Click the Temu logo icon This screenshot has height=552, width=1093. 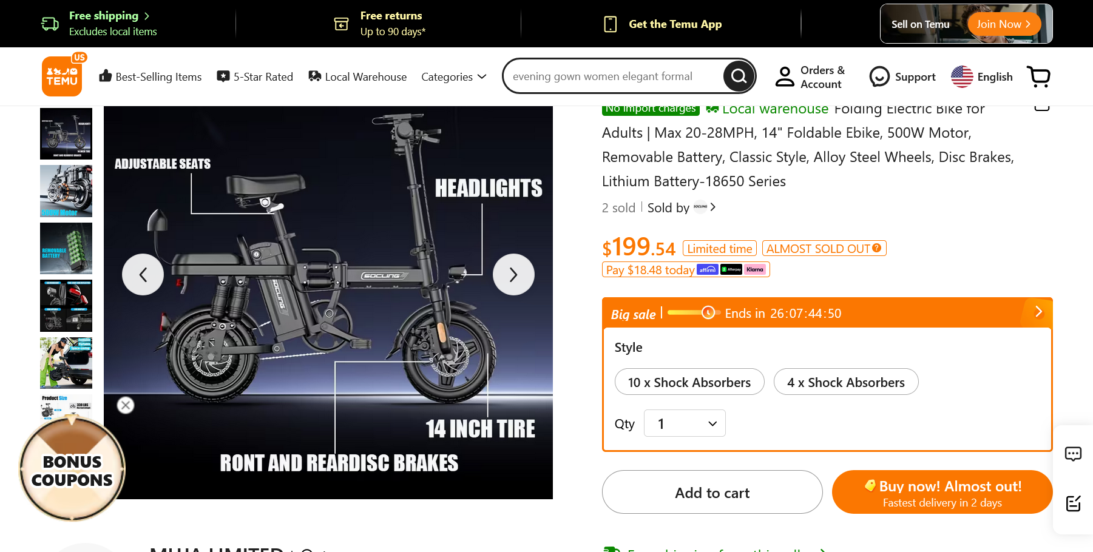[x=62, y=76]
